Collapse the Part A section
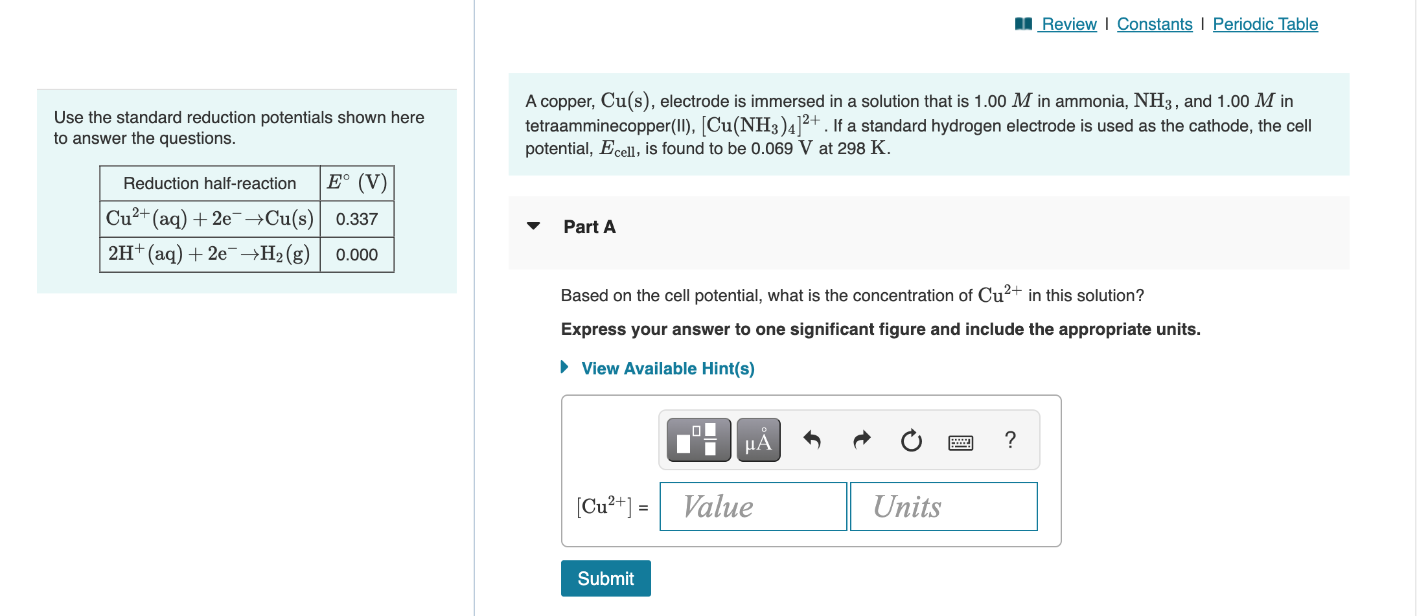Viewport: 1417px width, 616px height. coord(533,227)
